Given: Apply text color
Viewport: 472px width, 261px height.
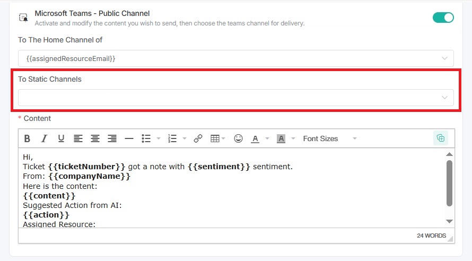Looking at the screenshot, I should 255,138.
